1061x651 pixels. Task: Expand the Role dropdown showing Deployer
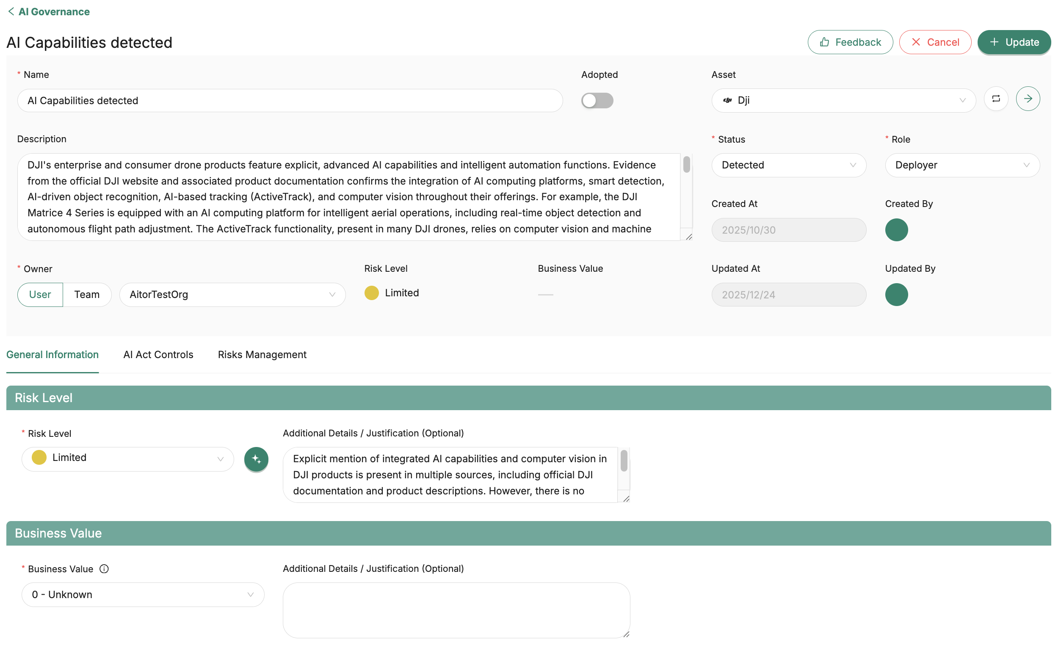(x=962, y=166)
